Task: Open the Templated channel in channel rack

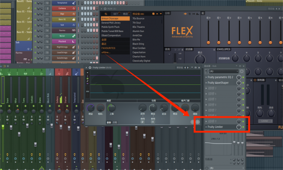Action: [64, 3]
